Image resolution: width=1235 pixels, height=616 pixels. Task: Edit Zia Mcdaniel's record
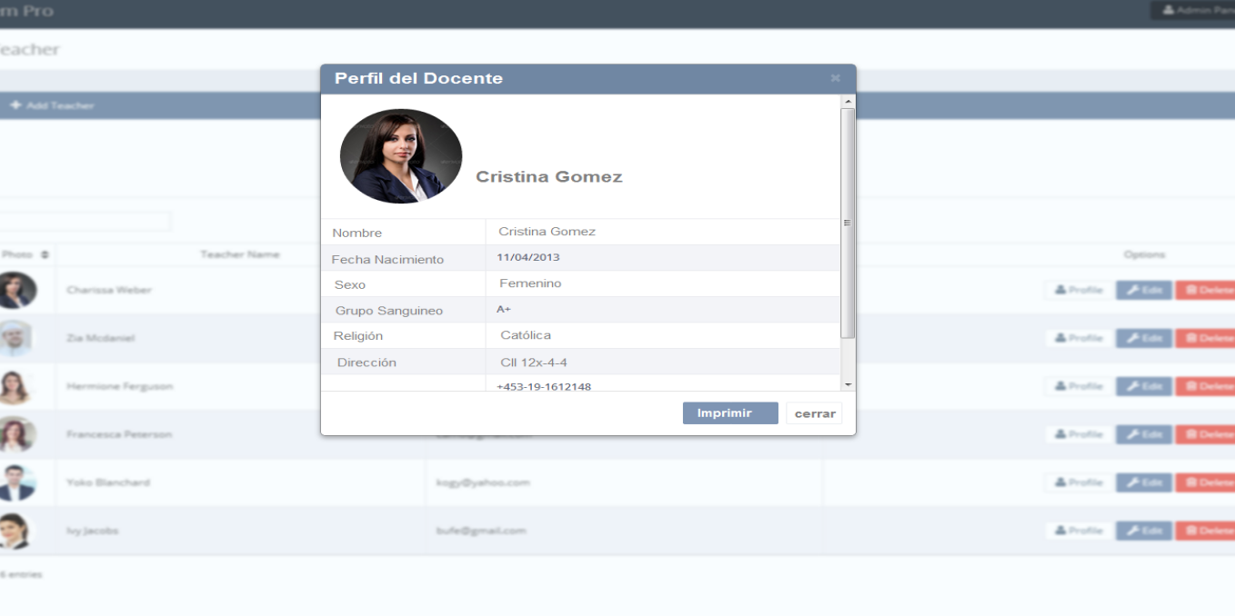[x=1143, y=338]
